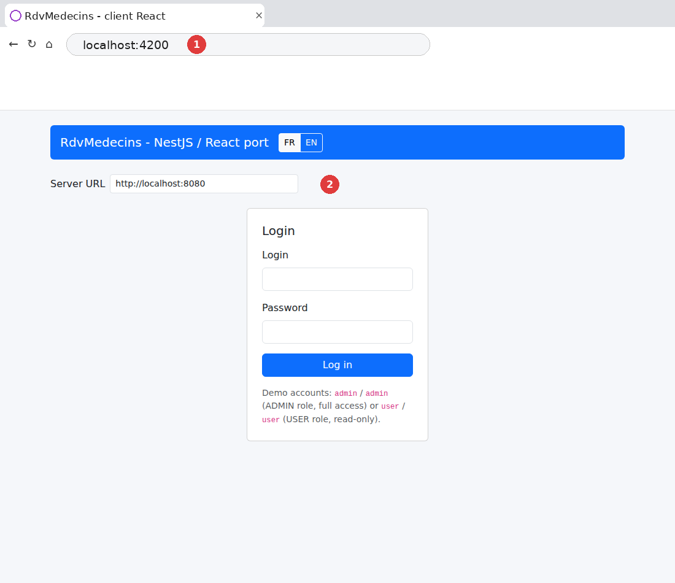Open the browser home page icon
The image size is (675, 583).
click(49, 44)
